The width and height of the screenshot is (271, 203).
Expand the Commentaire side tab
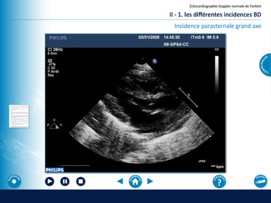click(265, 65)
